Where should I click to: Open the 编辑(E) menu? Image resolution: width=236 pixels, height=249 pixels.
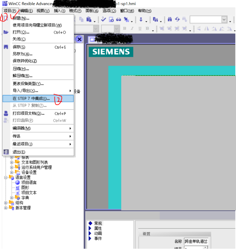[x=27, y=11]
